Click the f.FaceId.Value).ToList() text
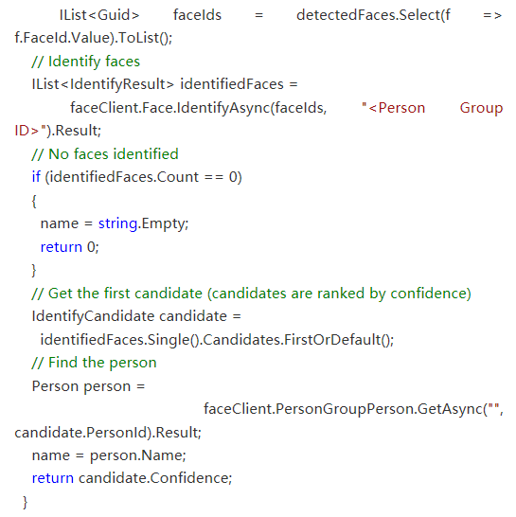Viewport: 516px width, 517px height. [x=94, y=38]
